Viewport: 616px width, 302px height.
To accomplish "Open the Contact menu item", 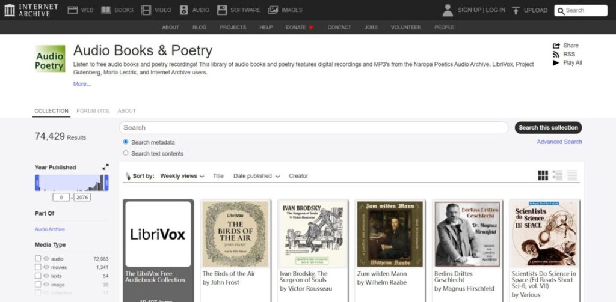I will pyautogui.click(x=339, y=28).
